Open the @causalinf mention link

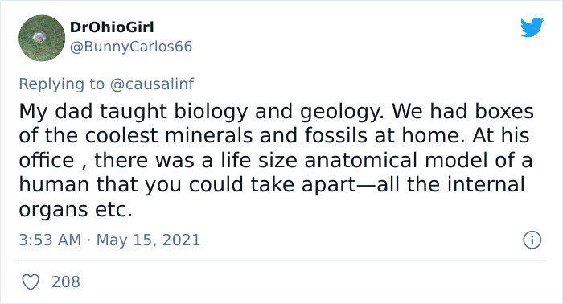[x=152, y=84]
